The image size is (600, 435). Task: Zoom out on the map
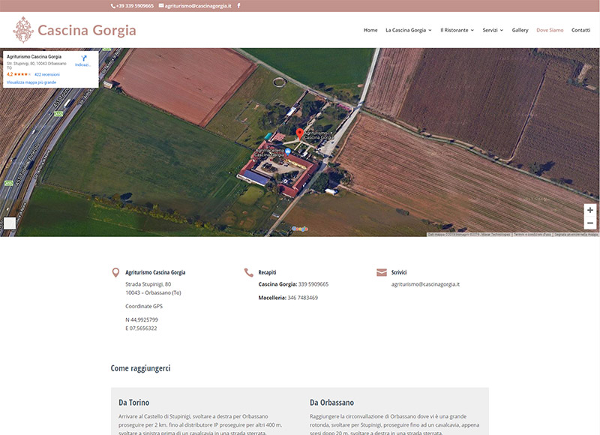[x=590, y=223]
